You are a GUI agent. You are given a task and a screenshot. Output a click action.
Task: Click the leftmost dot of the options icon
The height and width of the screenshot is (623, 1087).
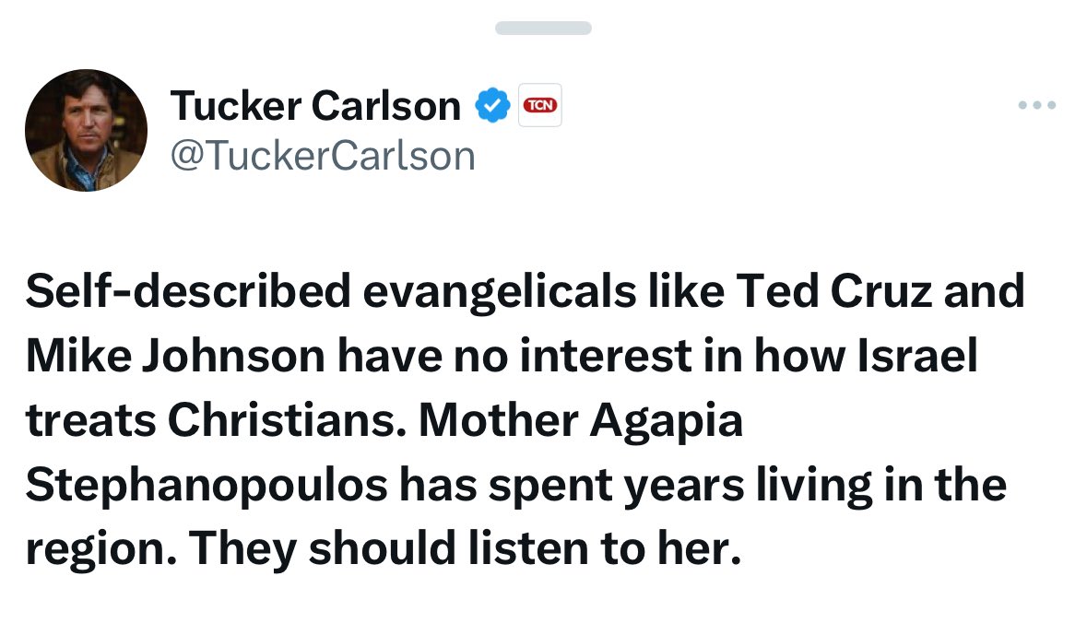point(1022,104)
